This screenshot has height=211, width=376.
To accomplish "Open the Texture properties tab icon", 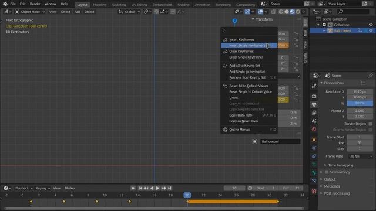I will (314, 192).
